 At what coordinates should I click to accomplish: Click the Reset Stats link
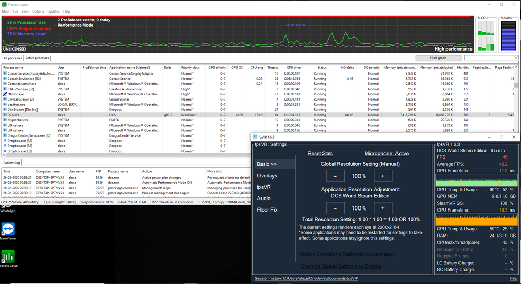pos(320,154)
